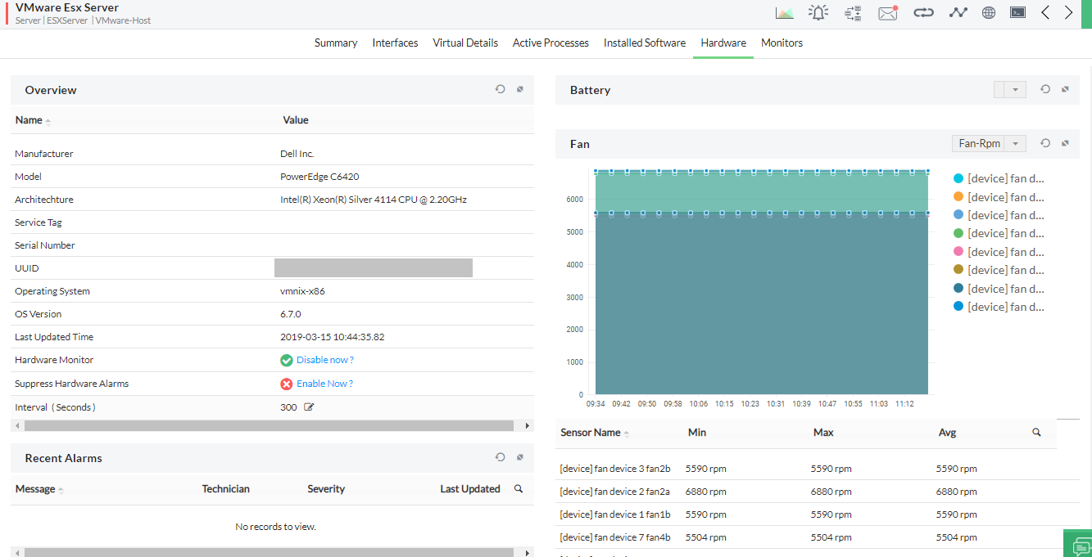Refresh the Overview panel

(x=500, y=89)
